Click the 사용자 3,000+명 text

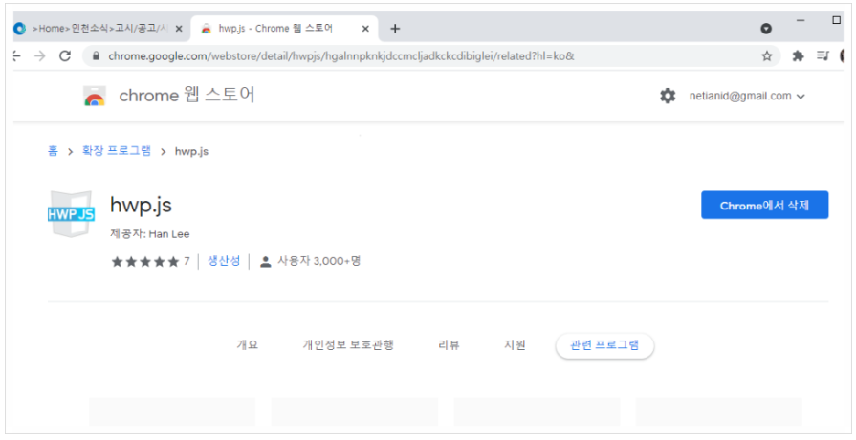(x=319, y=261)
